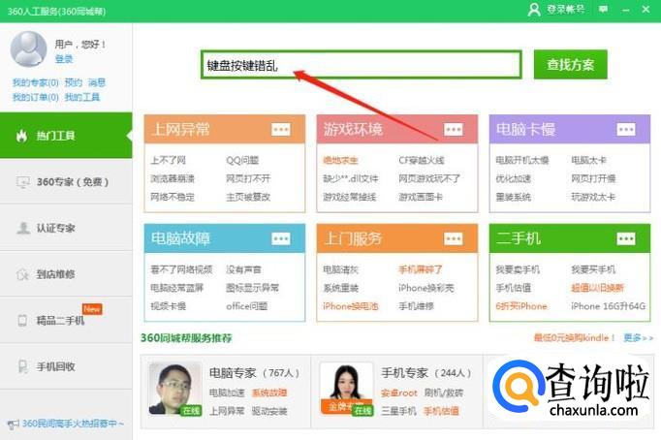Click the 登录帐号 text in title bar
This screenshot has width=661, height=440.
[x=566, y=10]
